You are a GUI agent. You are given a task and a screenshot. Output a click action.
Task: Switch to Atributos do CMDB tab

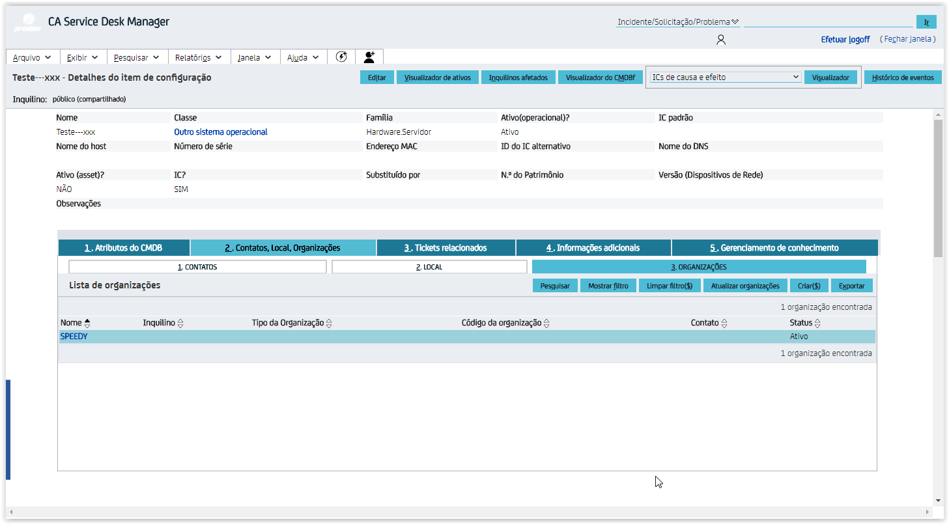[124, 248]
